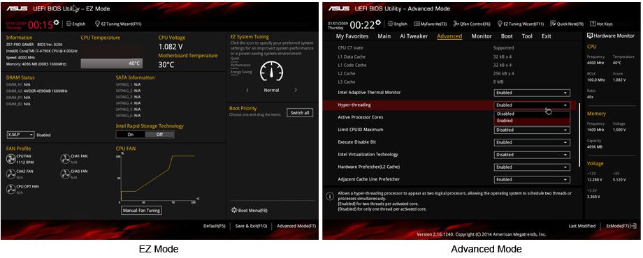This screenshot has height=258, width=643.
Task: Click Default(F5)
Action: click(214, 226)
